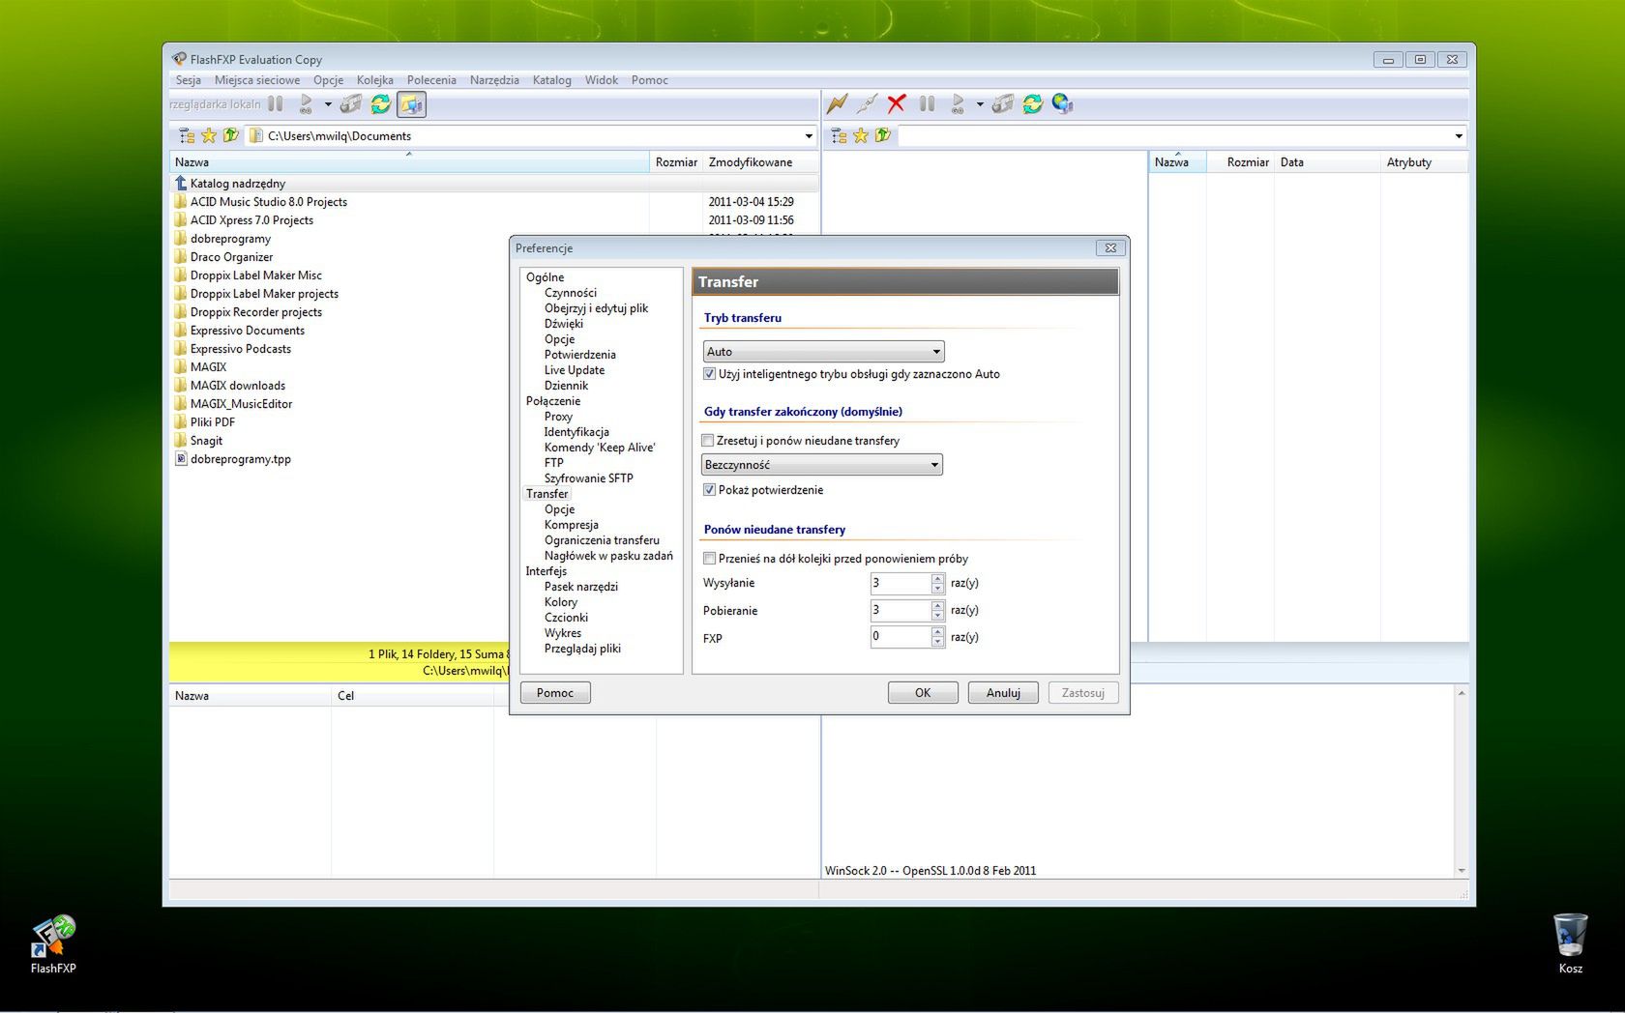Viewport: 1625px width, 1013px height.
Task: Open the Sesja menu
Action: (189, 80)
